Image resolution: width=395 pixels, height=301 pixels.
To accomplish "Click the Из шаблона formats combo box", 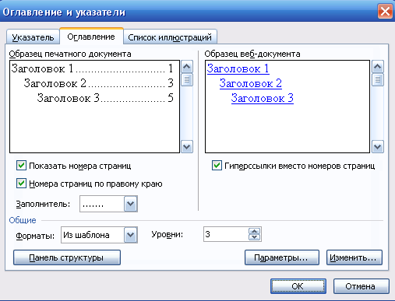I will [99, 235].
